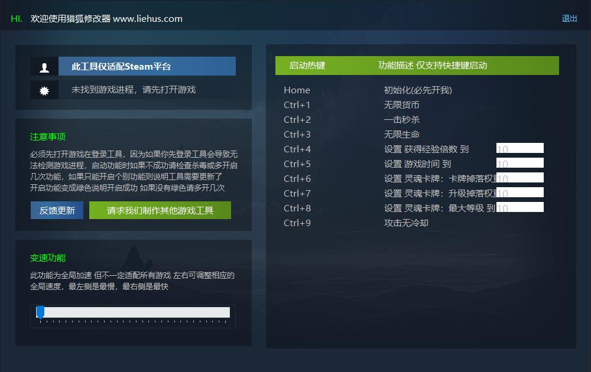Screen dimensions: 591x372
Task: Click the 退出 logout link
Action: [x=569, y=18]
